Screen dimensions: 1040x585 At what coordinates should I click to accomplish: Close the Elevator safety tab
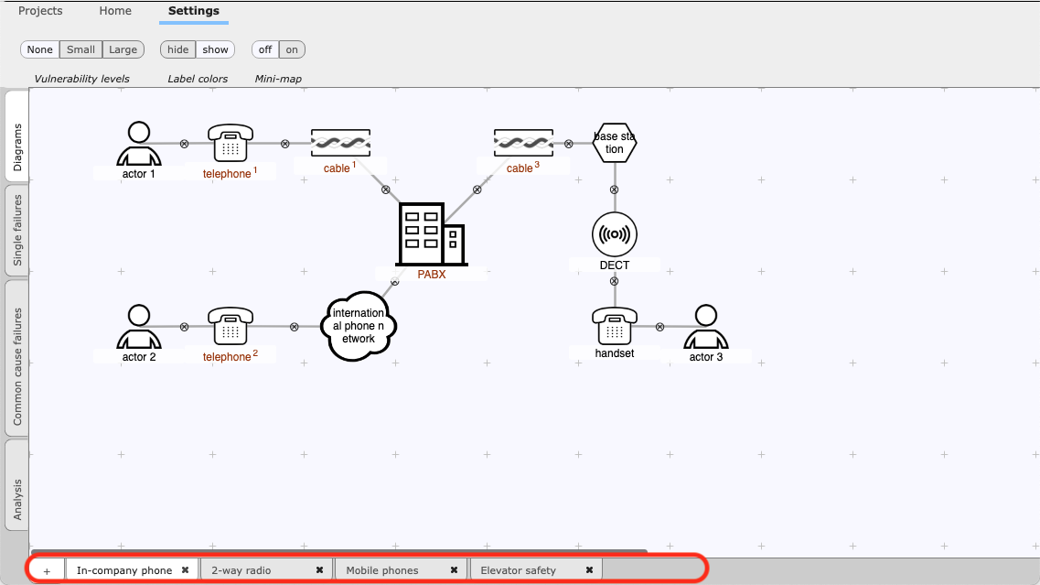pyautogui.click(x=589, y=569)
